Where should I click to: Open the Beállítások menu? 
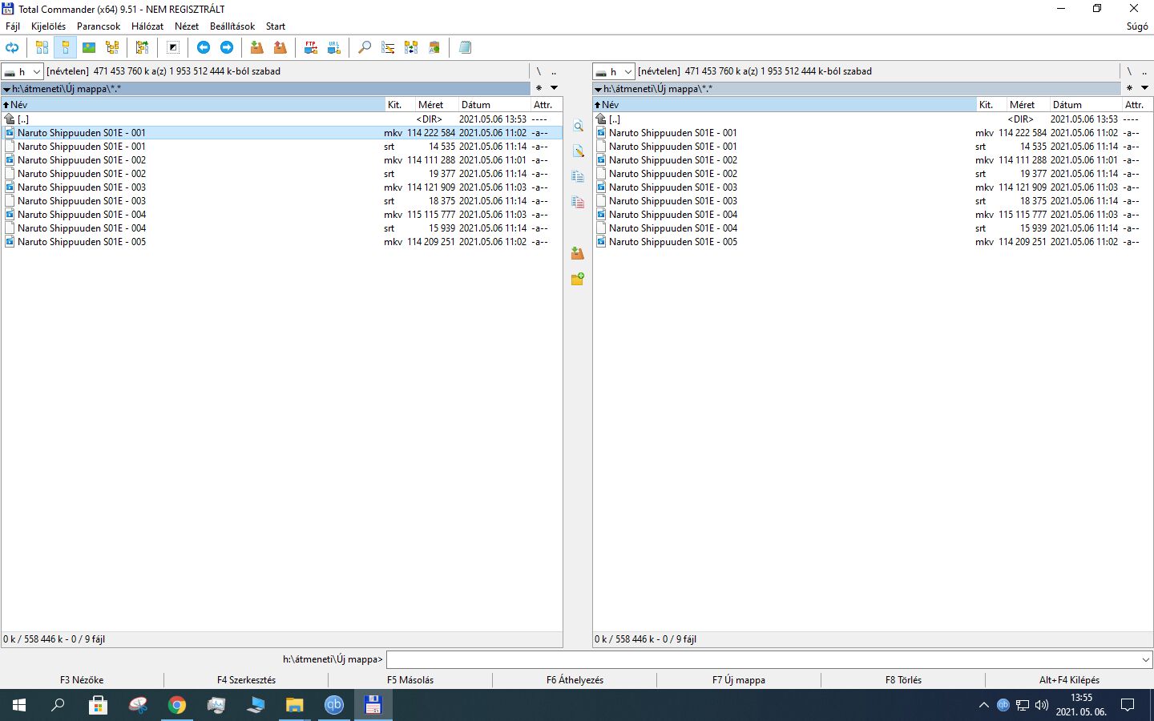pyautogui.click(x=232, y=26)
